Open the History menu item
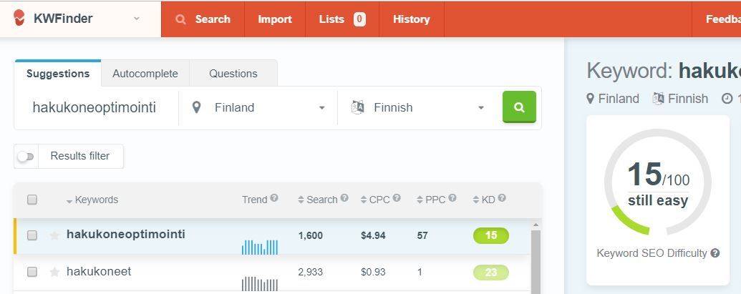 (x=412, y=19)
